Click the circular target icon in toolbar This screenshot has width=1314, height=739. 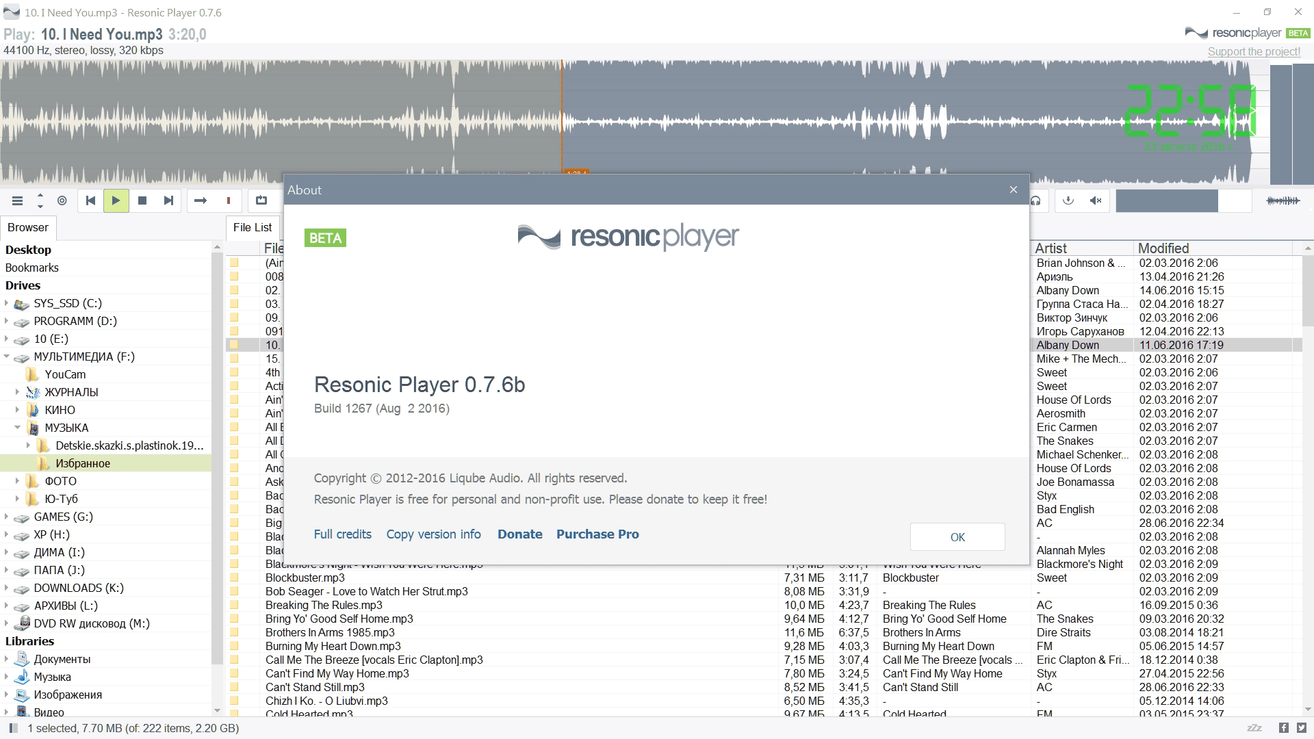pyautogui.click(x=62, y=200)
